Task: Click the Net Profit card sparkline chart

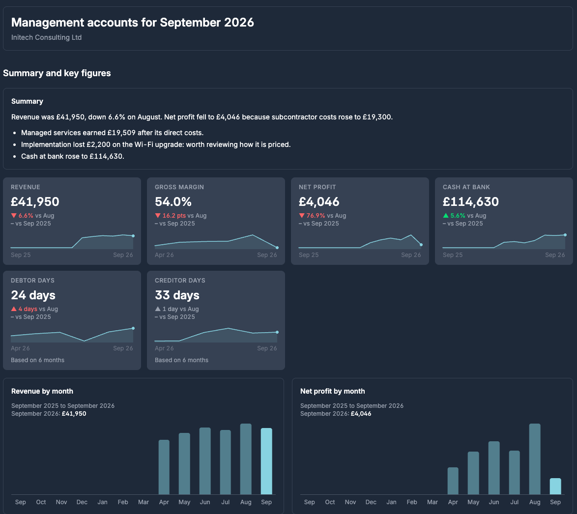Action: (360, 241)
